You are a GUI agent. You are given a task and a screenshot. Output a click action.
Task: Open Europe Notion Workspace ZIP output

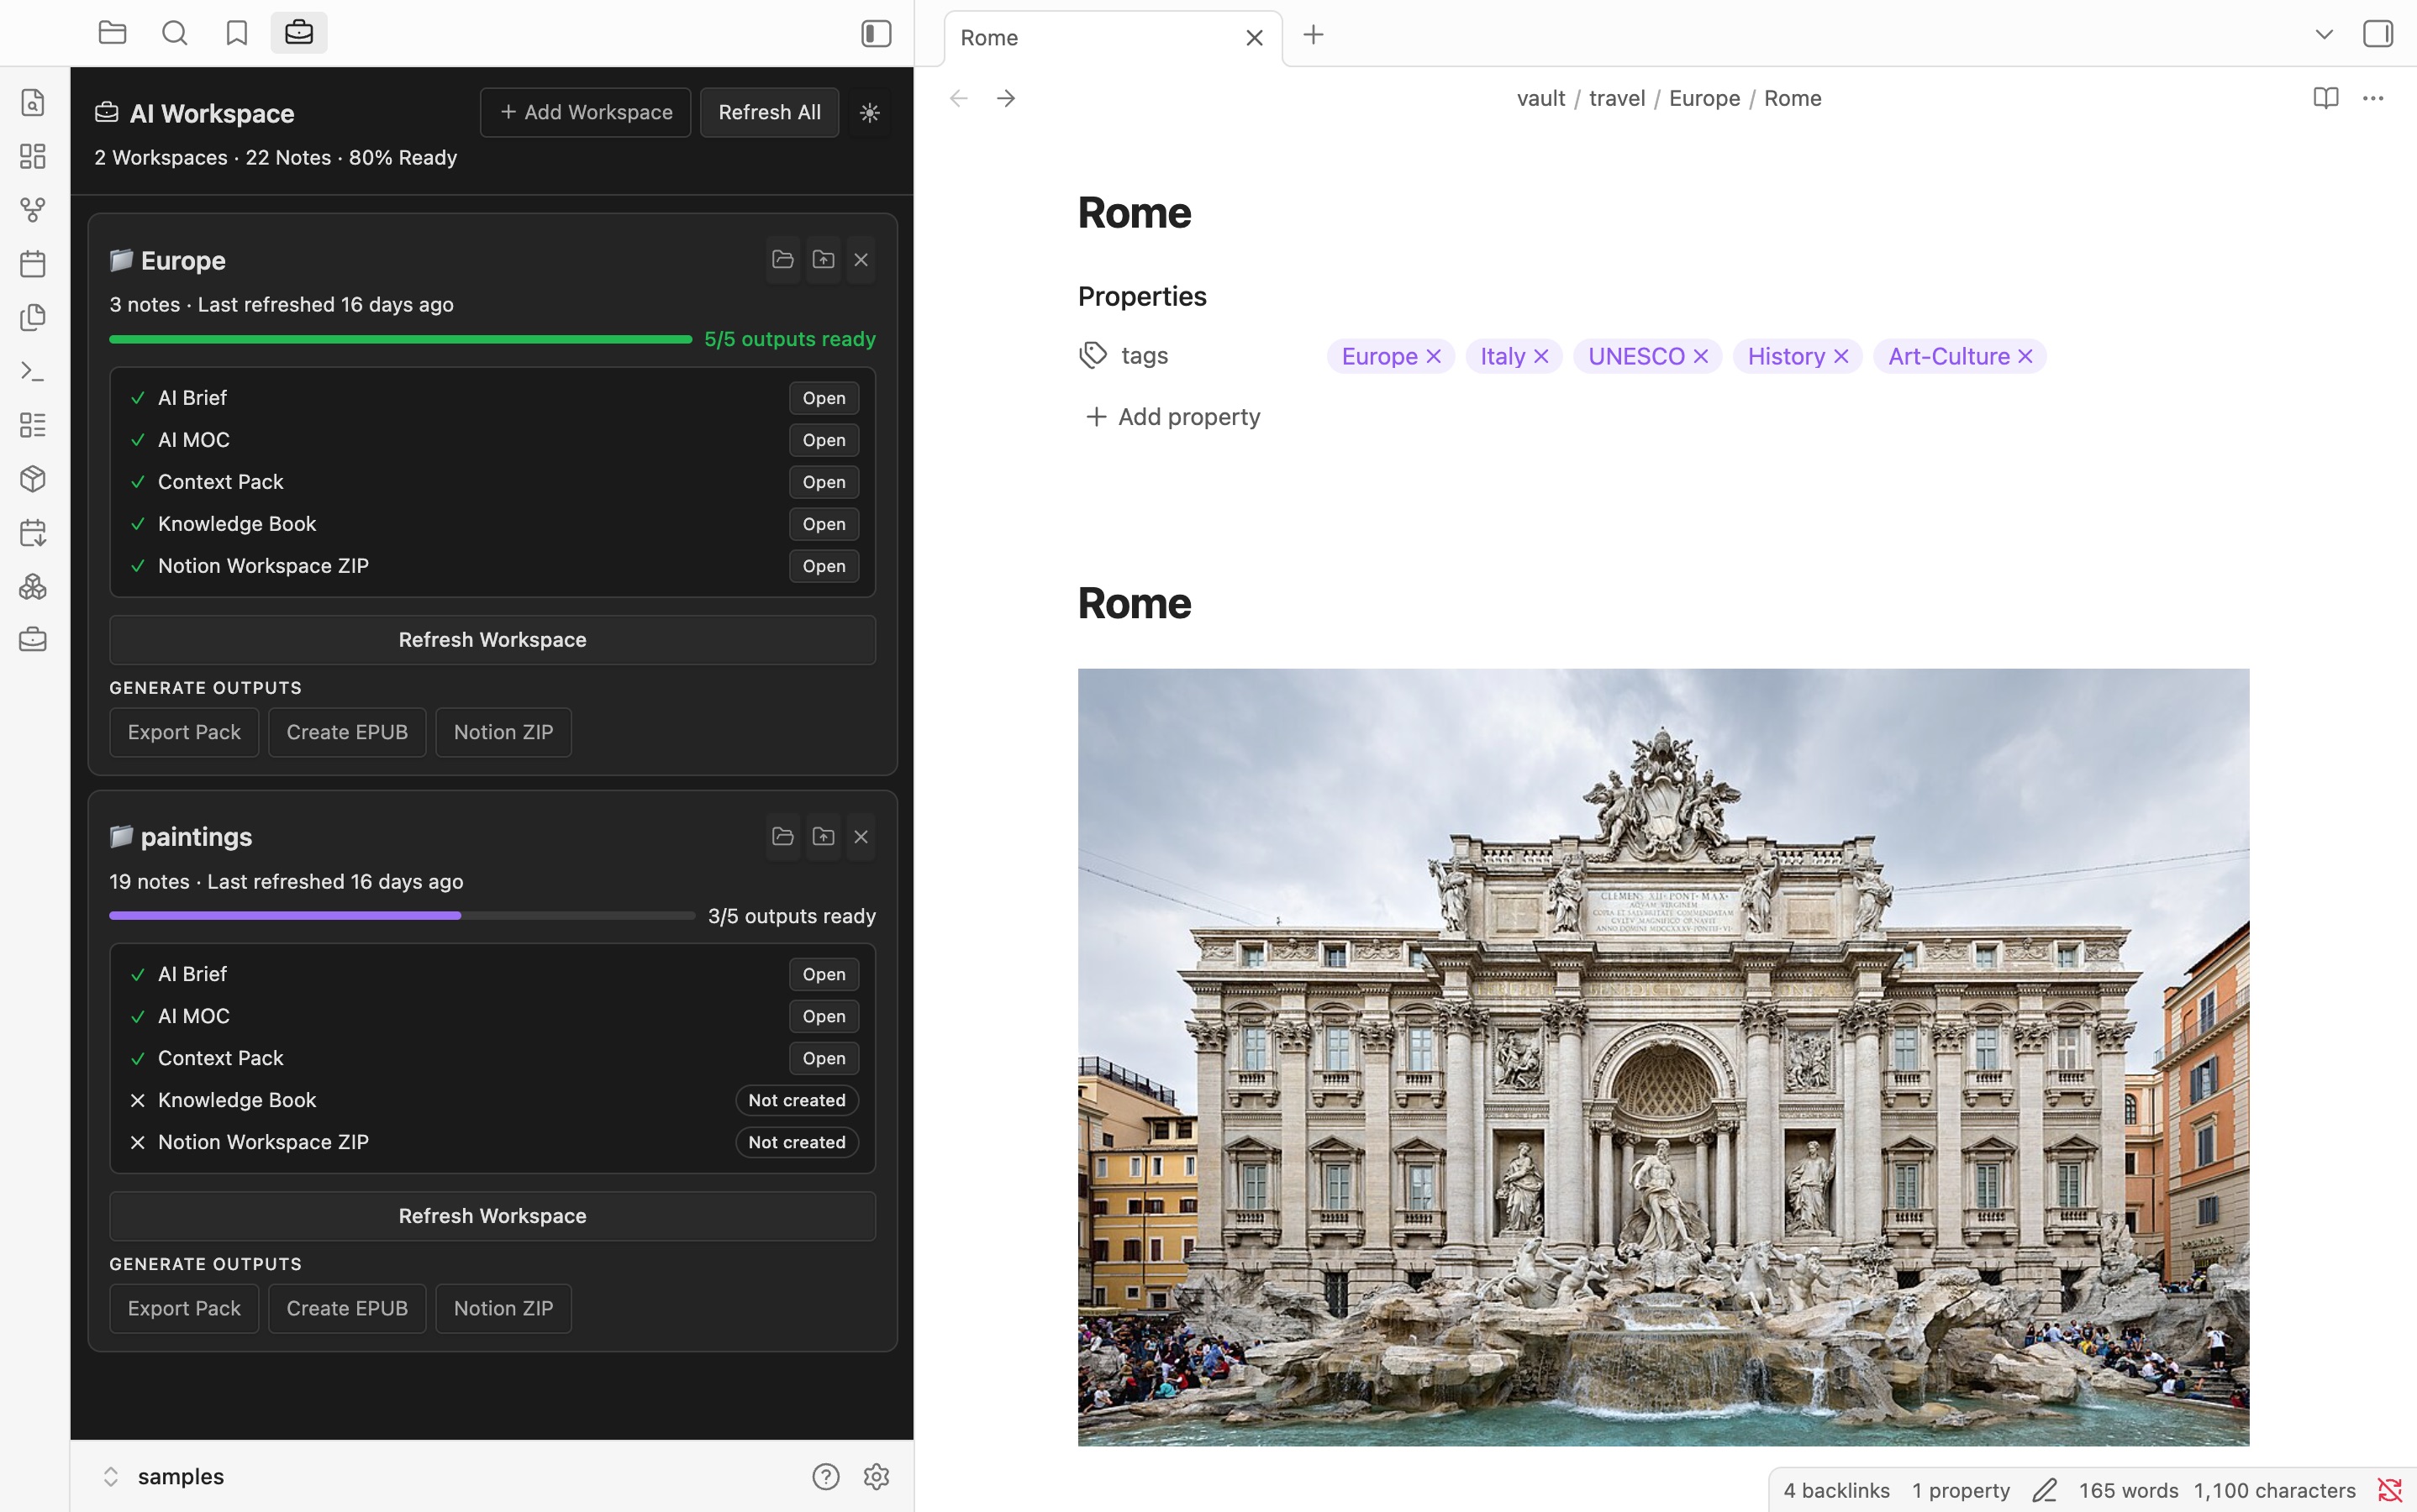click(824, 566)
